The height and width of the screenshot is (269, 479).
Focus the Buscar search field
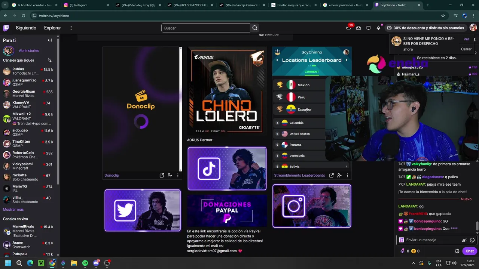(x=206, y=28)
